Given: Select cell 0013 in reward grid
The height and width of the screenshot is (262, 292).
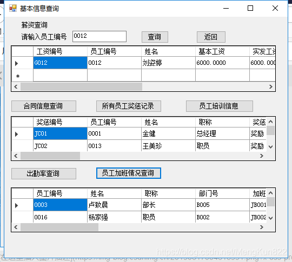Looking at the screenshot, I should (114, 146).
